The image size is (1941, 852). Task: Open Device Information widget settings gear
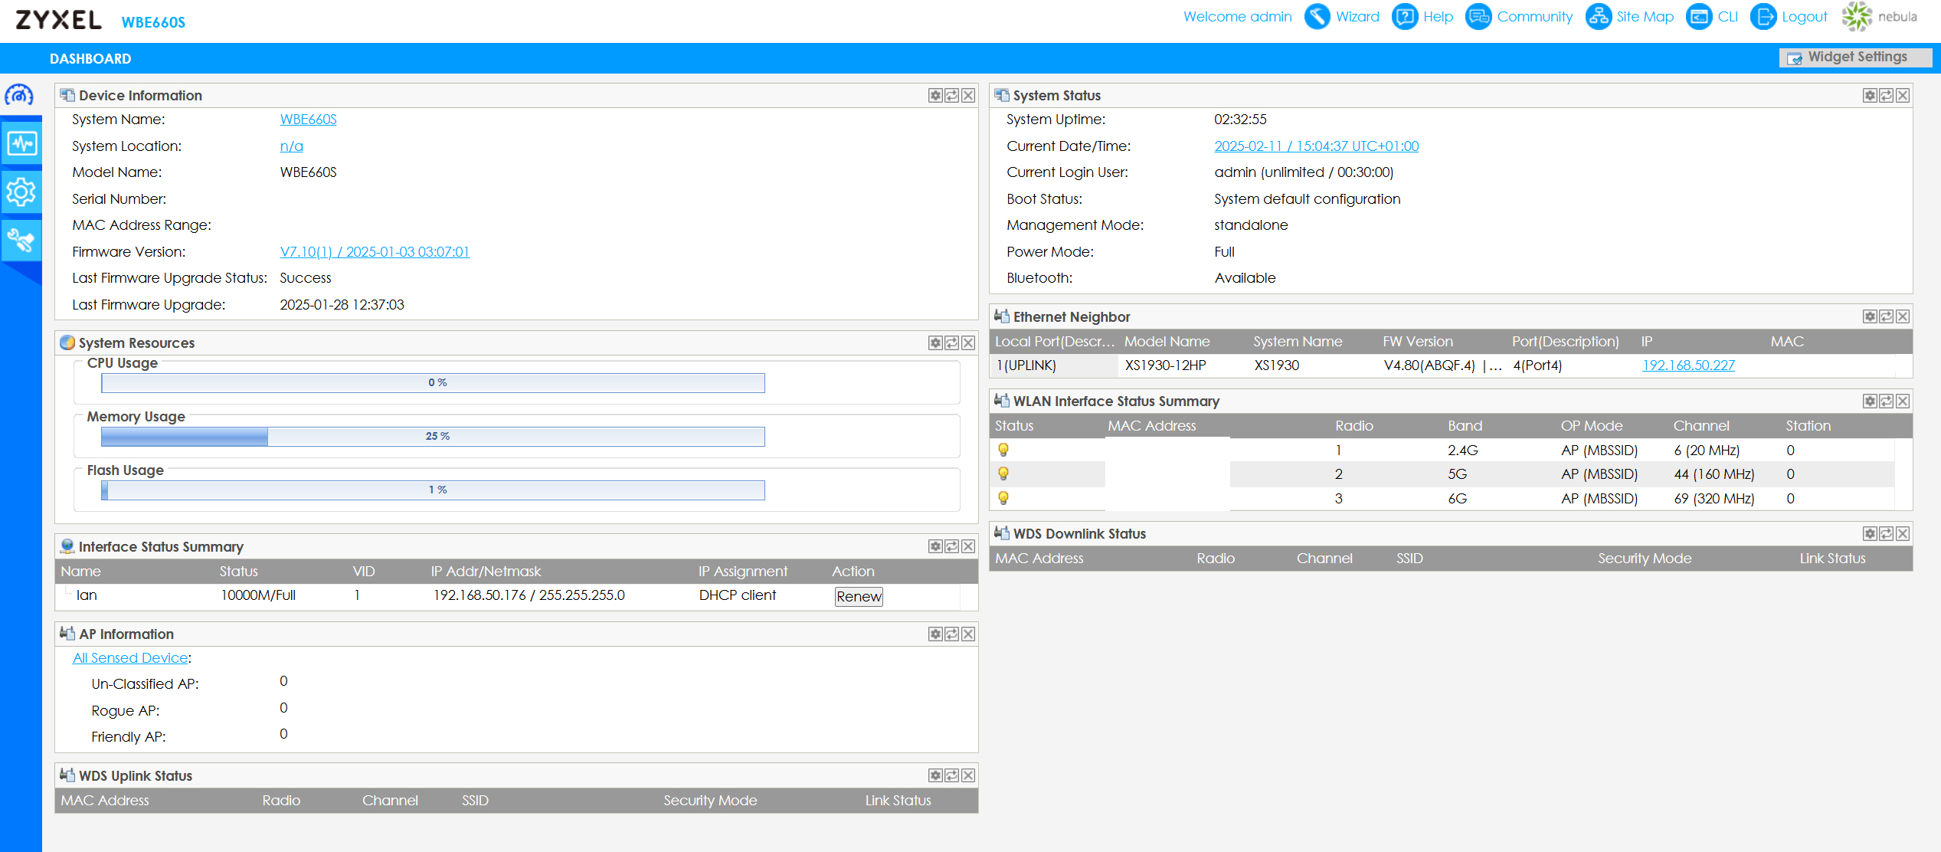[x=935, y=96]
